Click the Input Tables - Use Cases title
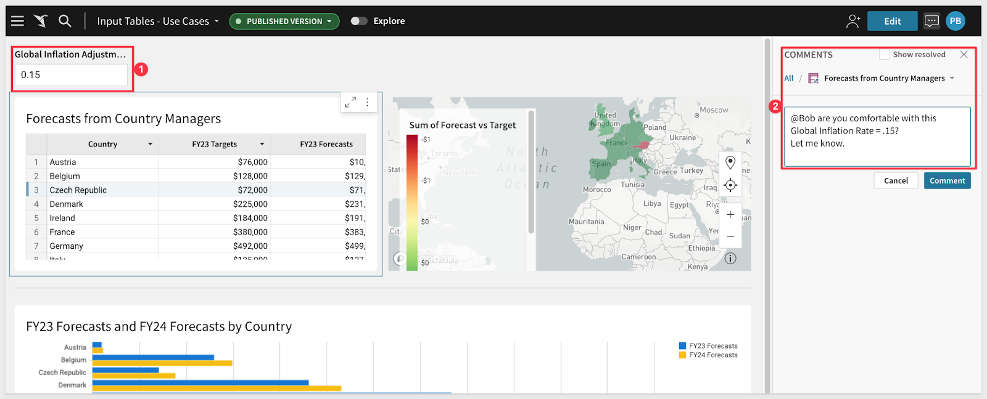The width and height of the screenshot is (987, 399). tap(153, 21)
